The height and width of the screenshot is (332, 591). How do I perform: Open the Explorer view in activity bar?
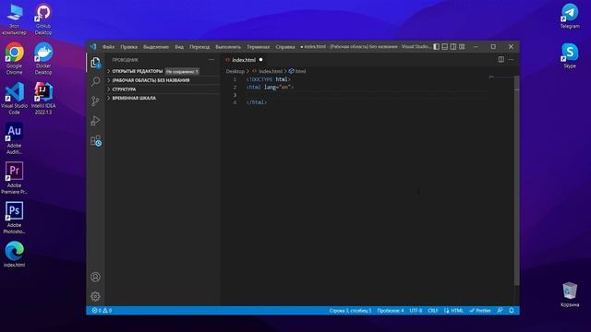(x=95, y=63)
